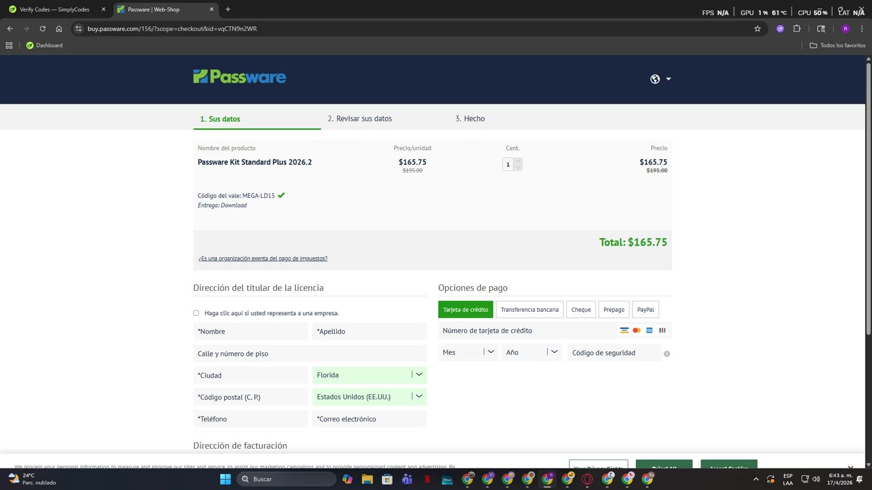Focus the Apellido input field
This screenshot has width=872, height=490.
click(x=370, y=332)
